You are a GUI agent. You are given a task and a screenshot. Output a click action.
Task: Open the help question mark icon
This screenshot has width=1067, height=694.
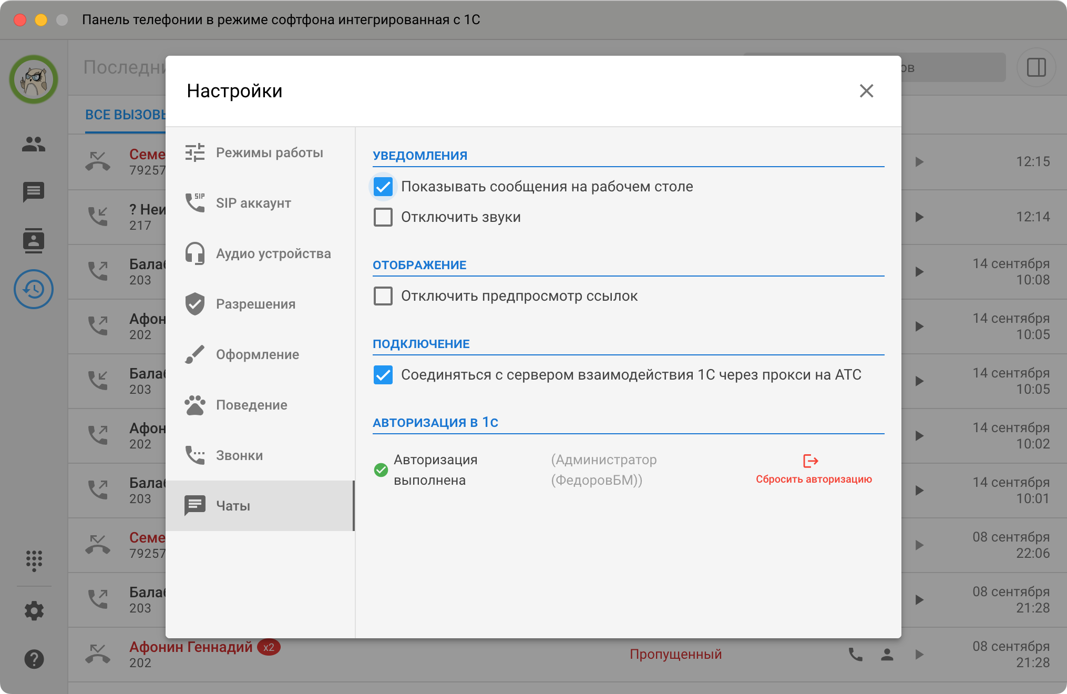point(34,659)
